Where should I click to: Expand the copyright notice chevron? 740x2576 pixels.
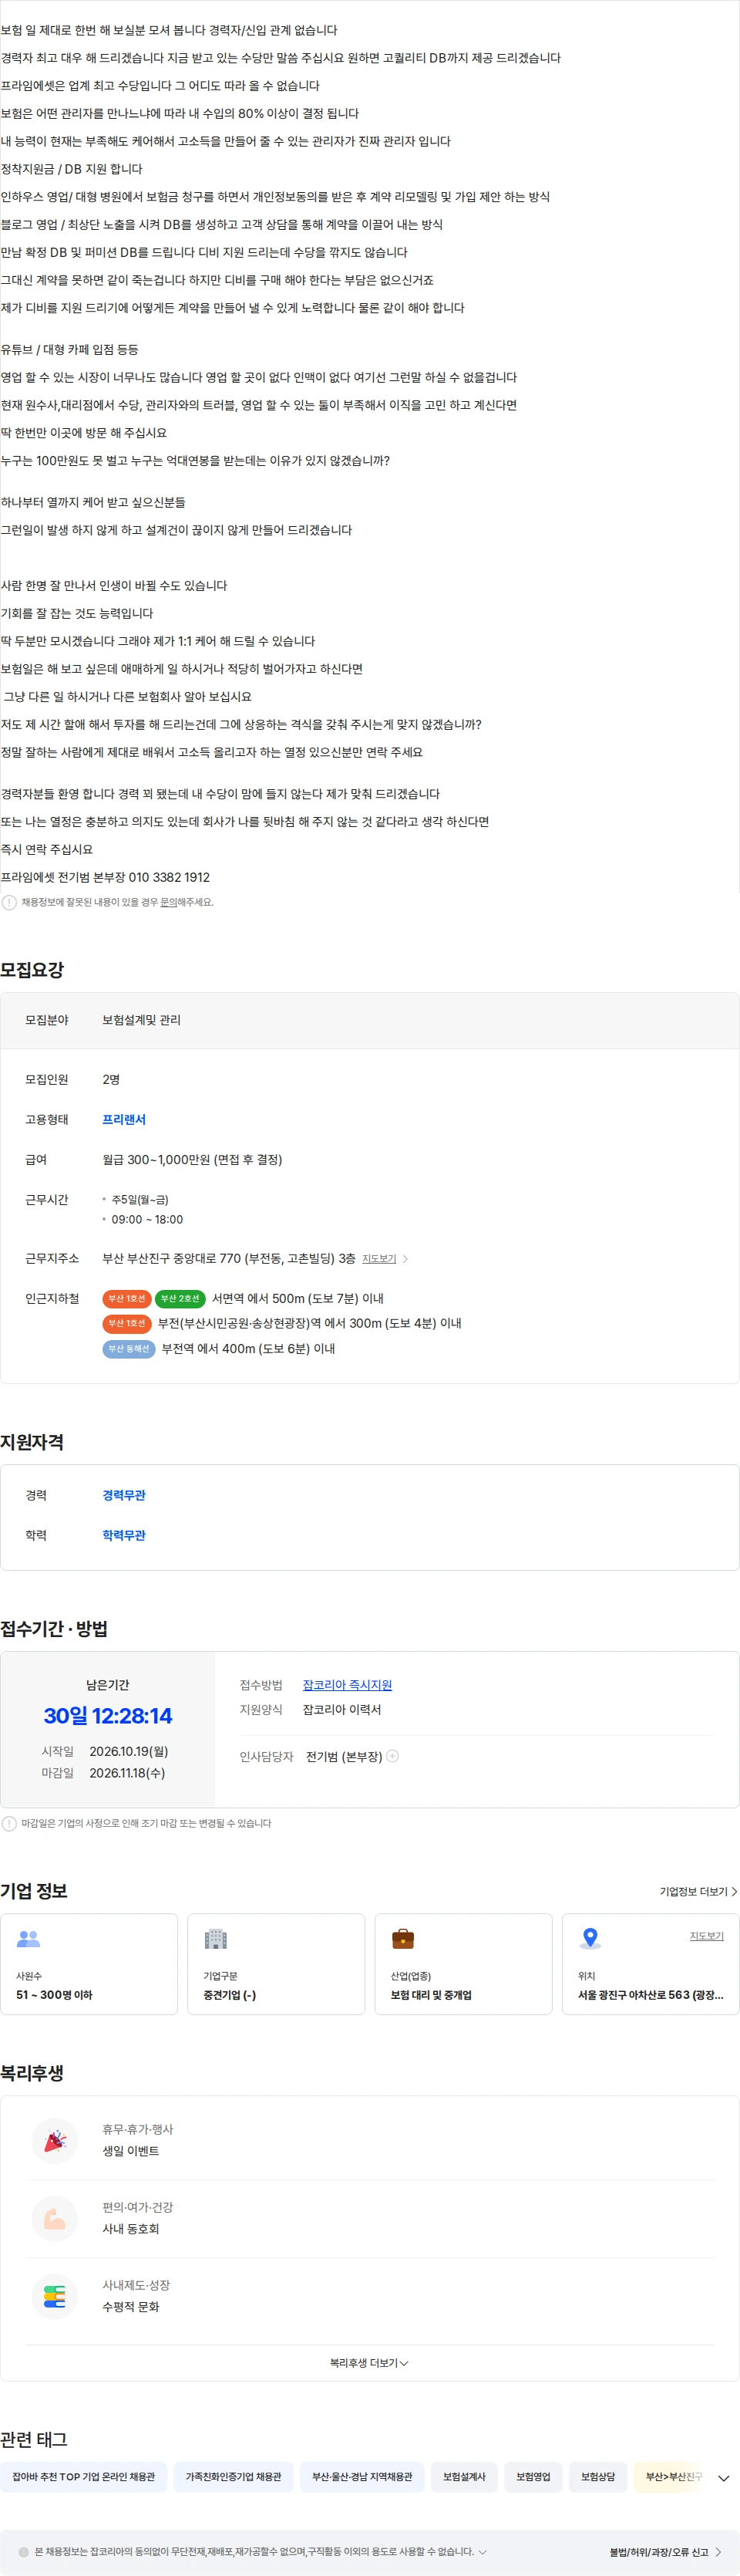click(483, 2552)
